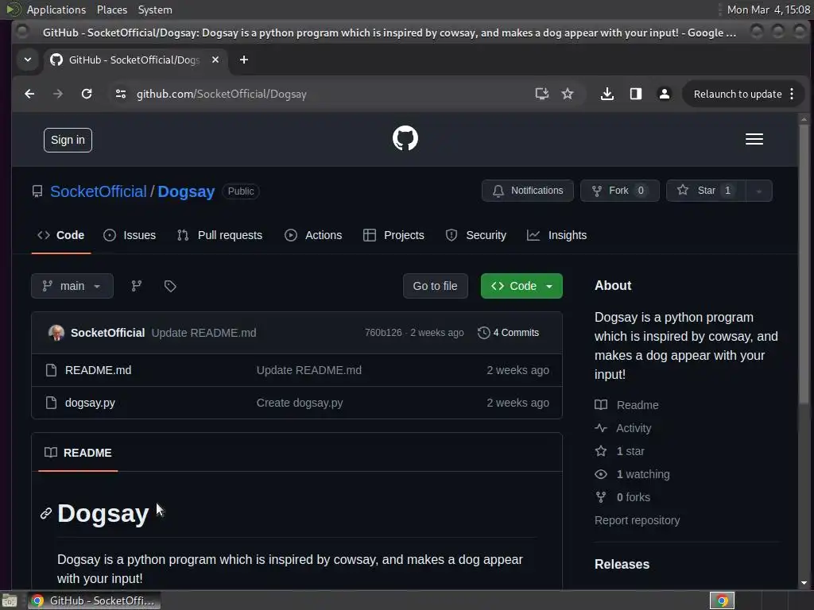This screenshot has width=814, height=610.
Task: Expand the main branch selector
Action: 72,286
